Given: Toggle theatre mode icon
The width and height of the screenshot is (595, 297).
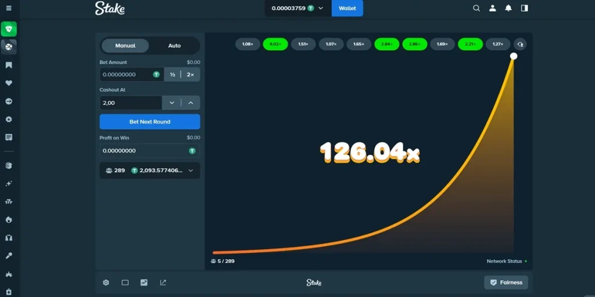Looking at the screenshot, I should [125, 282].
